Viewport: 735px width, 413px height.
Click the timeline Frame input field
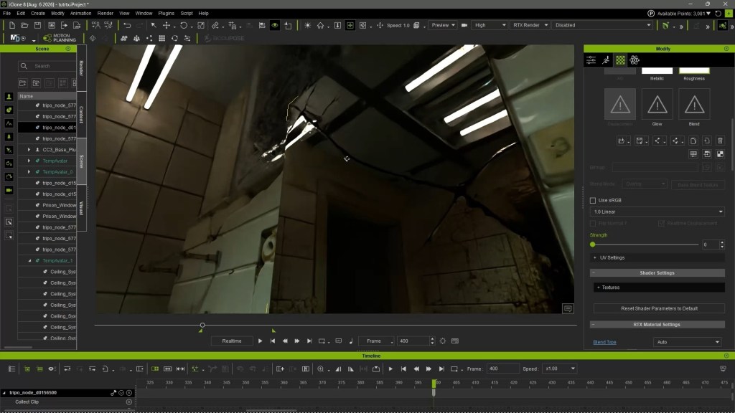pos(503,369)
